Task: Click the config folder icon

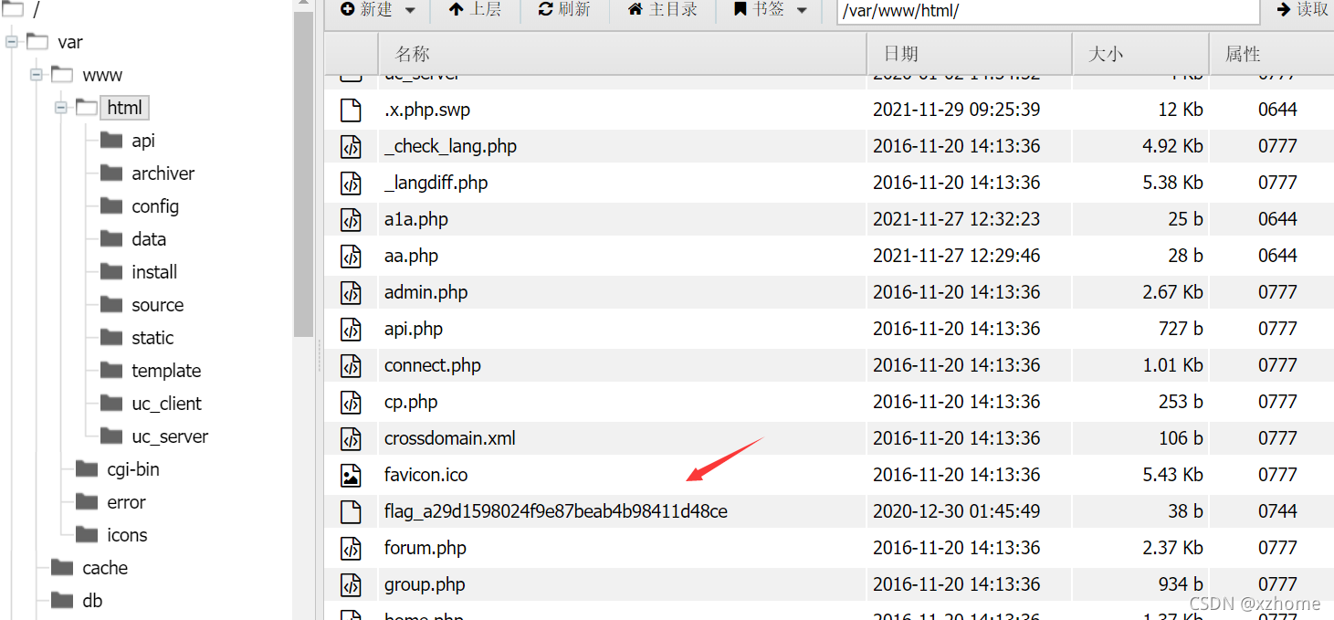Action: click(111, 205)
